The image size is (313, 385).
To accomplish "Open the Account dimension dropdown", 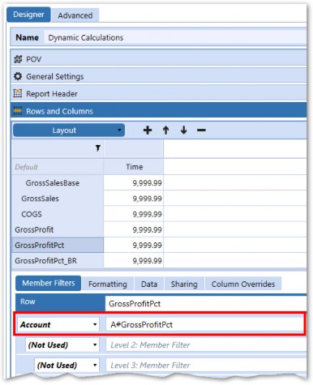I will click(x=58, y=324).
